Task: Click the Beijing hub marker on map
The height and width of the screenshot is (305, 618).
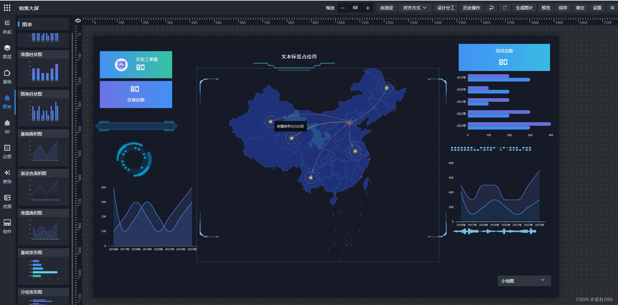Action: (x=350, y=123)
